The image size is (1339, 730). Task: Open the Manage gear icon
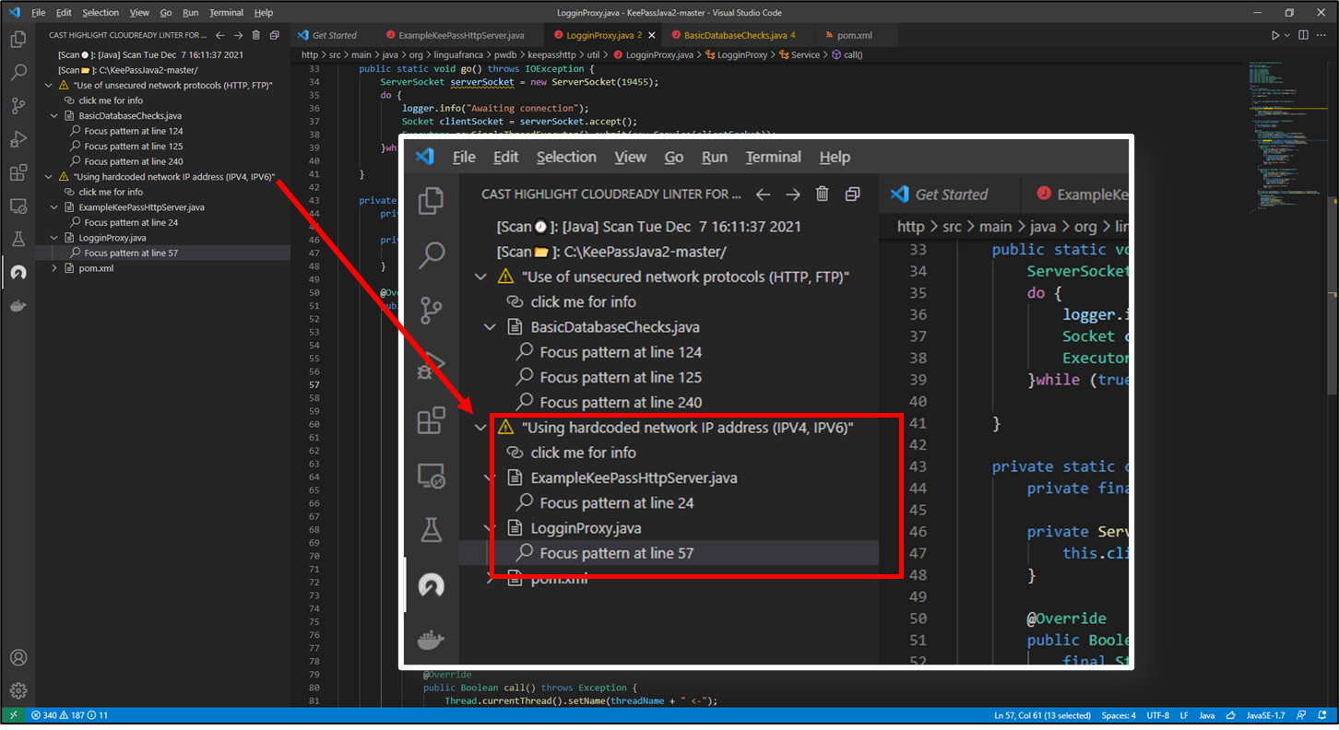pyautogui.click(x=18, y=690)
